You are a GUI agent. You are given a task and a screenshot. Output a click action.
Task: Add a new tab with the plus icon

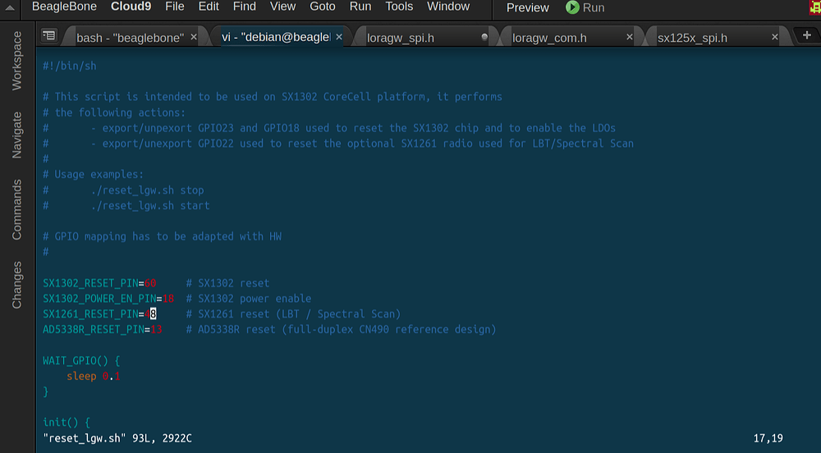807,35
